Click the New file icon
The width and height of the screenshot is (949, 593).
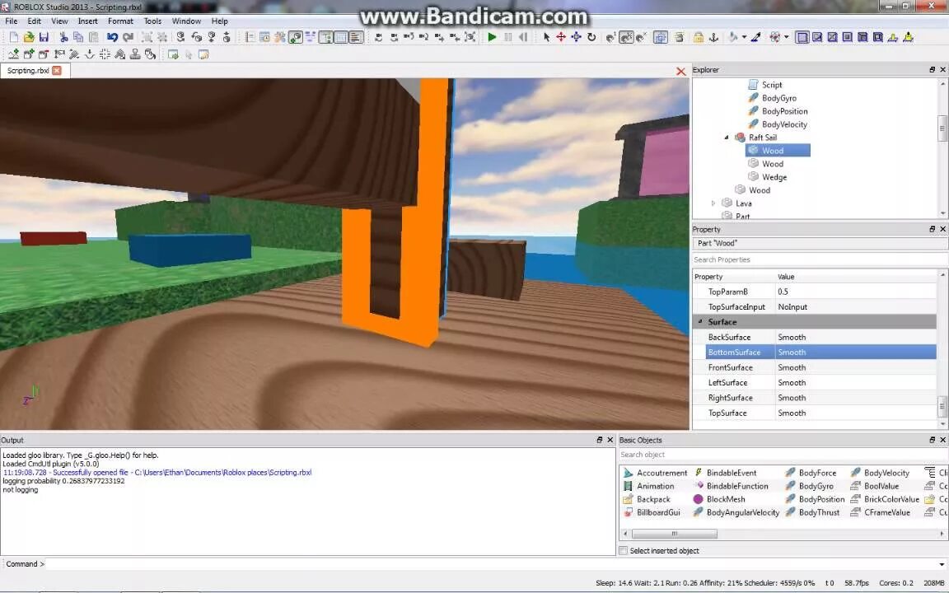pos(14,37)
